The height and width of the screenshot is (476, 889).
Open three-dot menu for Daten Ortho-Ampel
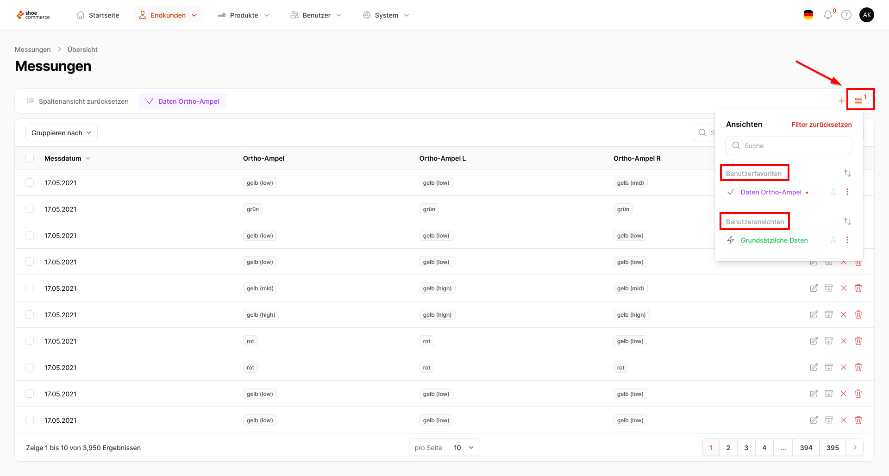(847, 192)
